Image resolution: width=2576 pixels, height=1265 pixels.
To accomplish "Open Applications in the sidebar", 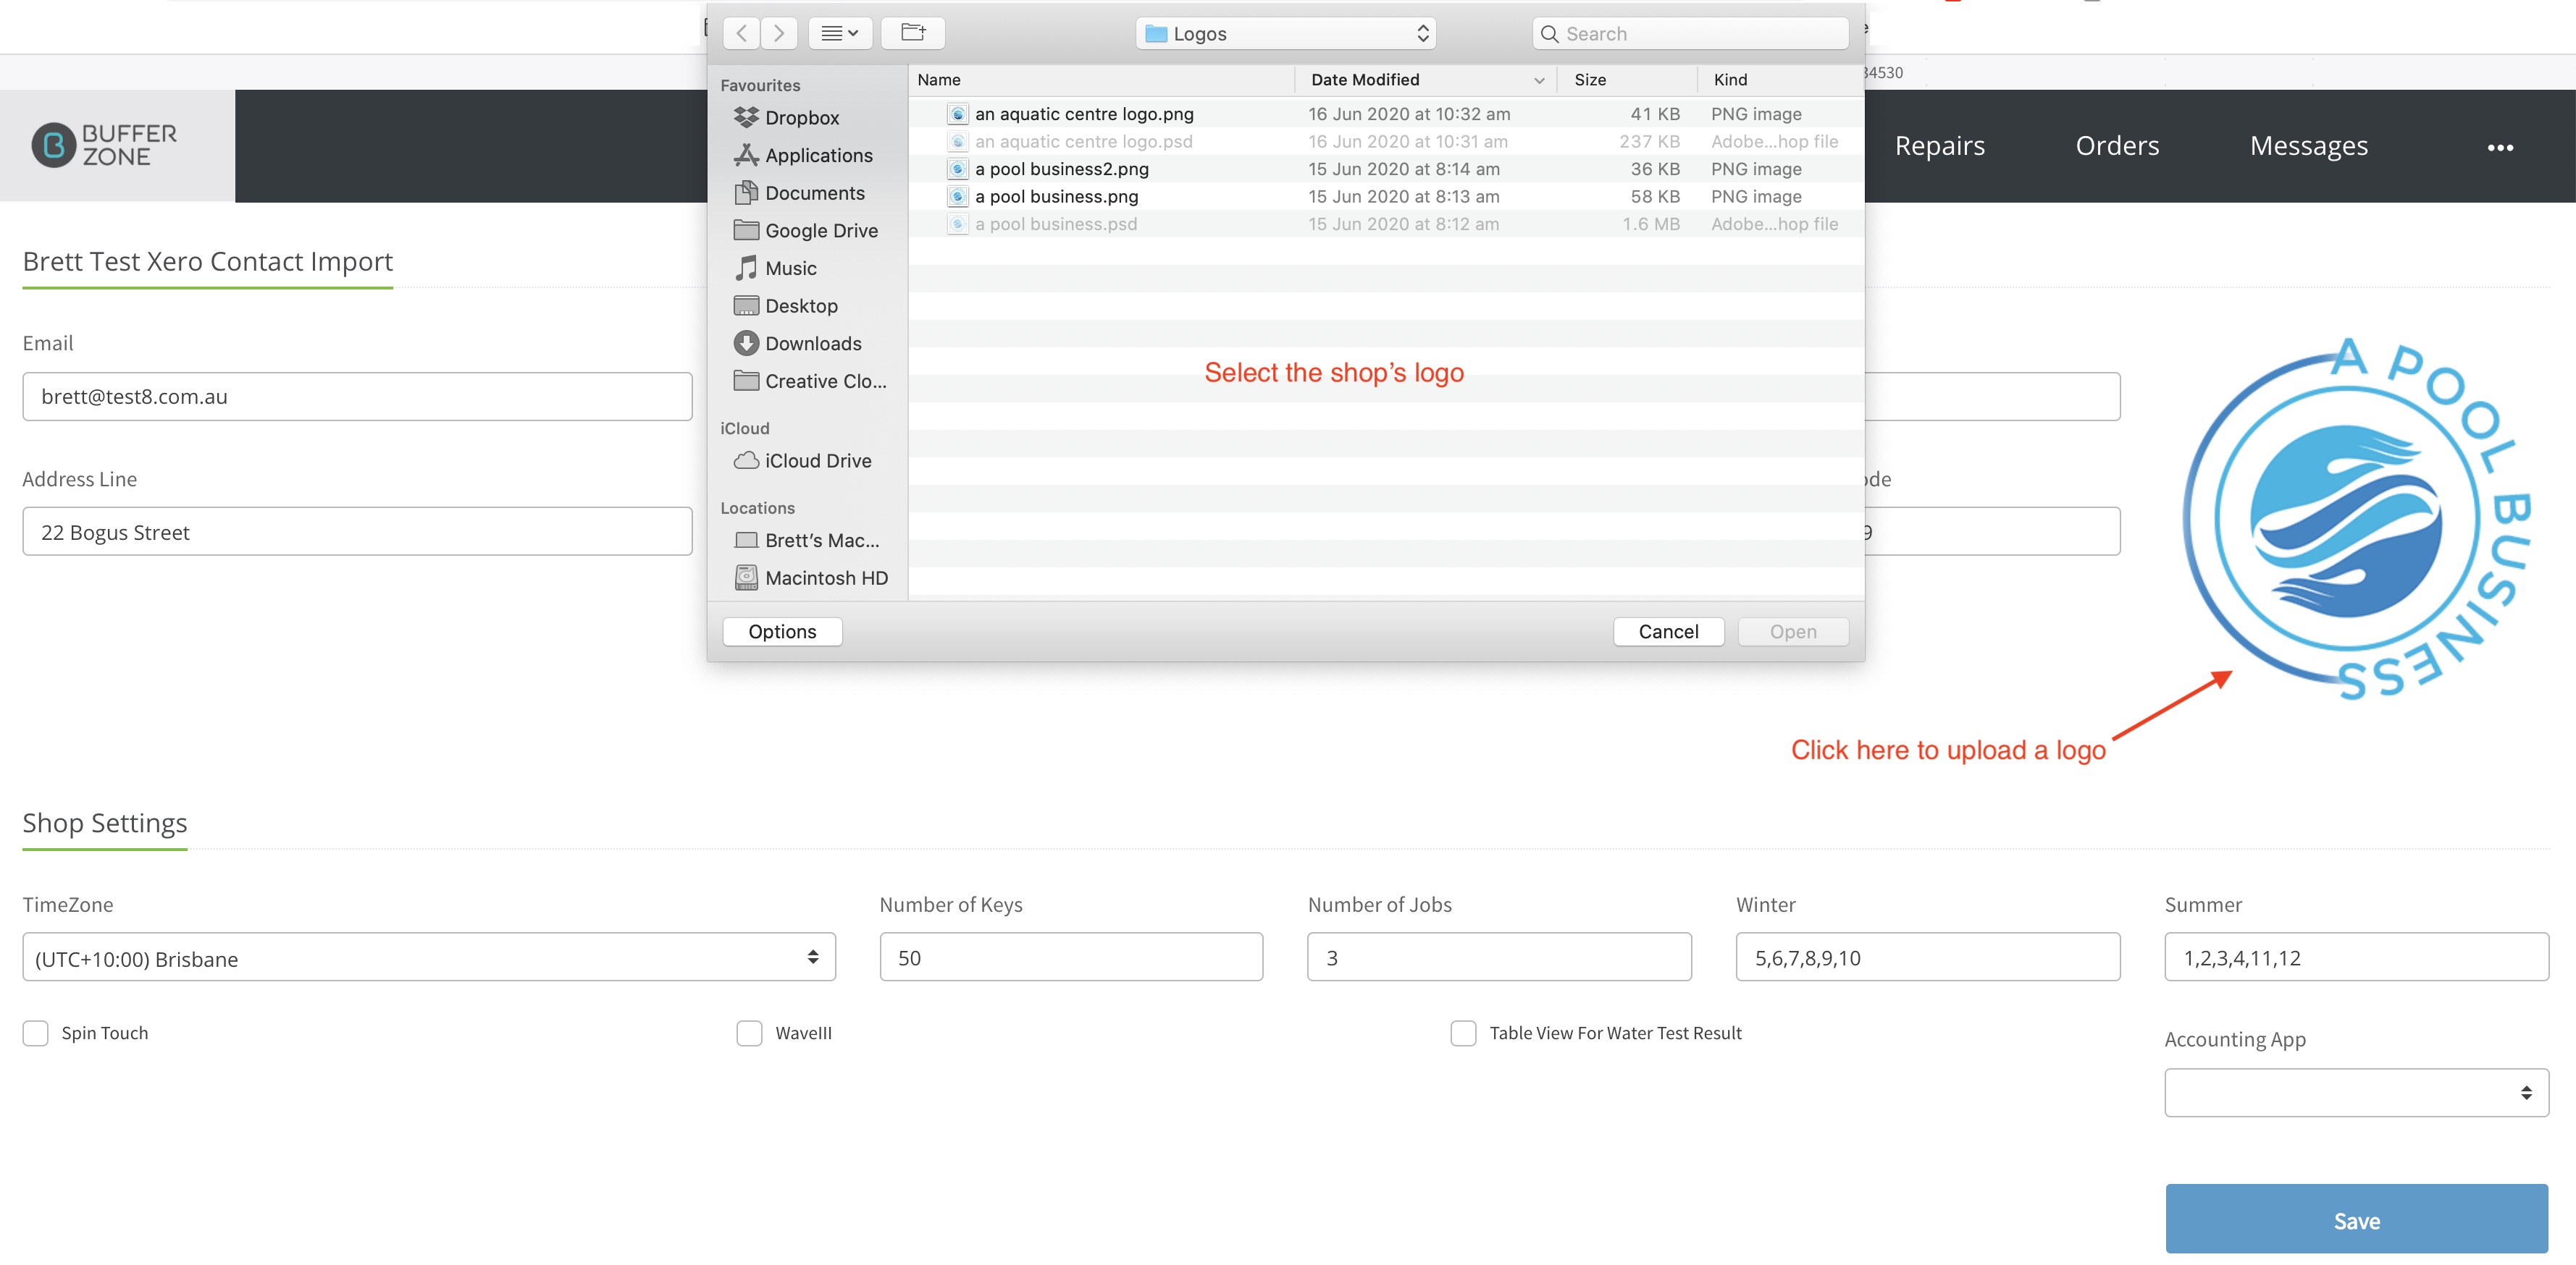I will click(803, 155).
